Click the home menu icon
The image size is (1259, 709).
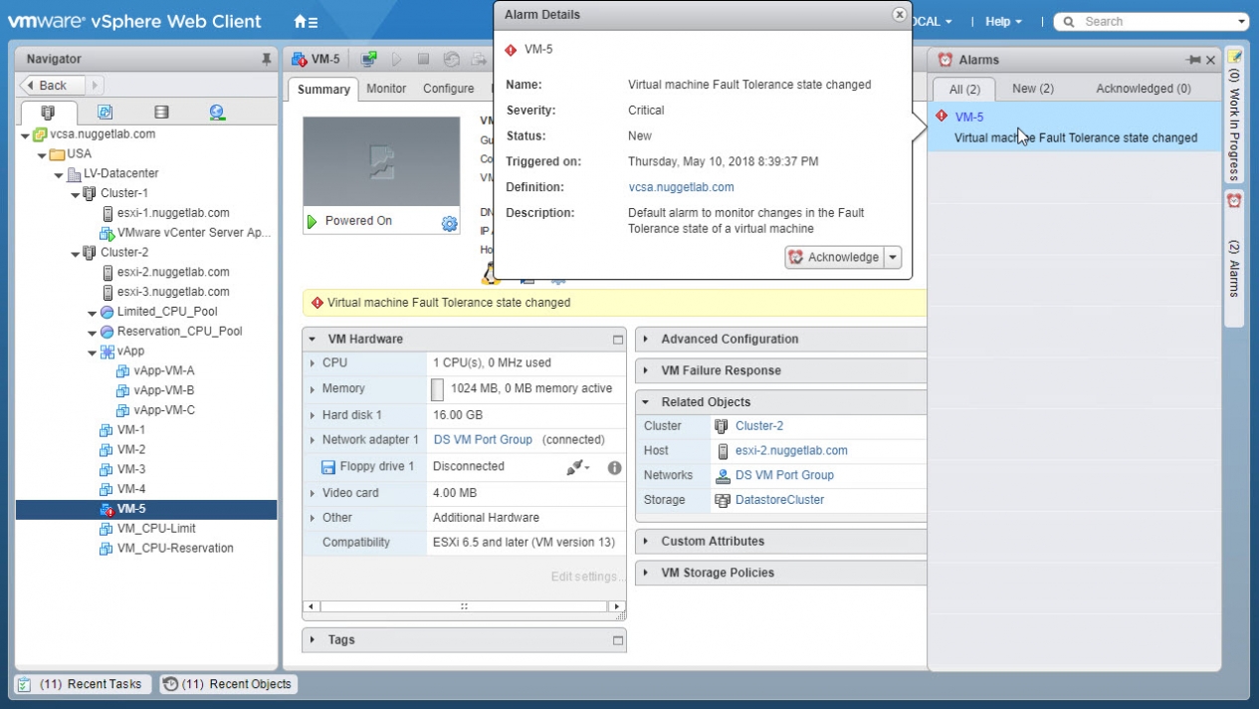point(306,21)
